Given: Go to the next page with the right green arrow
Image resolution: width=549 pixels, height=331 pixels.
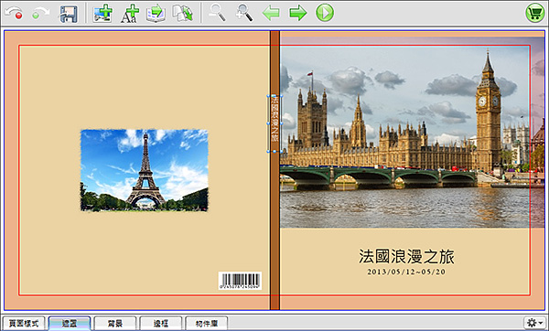Looking at the screenshot, I should tap(298, 14).
